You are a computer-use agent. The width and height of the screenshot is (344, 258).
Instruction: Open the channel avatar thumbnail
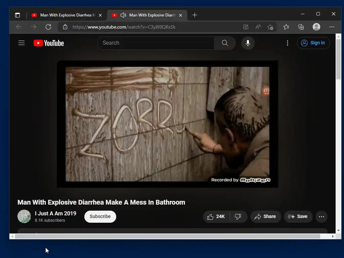click(24, 216)
